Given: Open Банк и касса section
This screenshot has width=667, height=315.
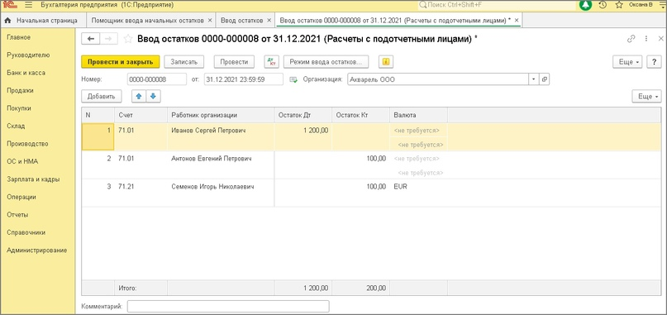Looking at the screenshot, I should click(x=26, y=73).
